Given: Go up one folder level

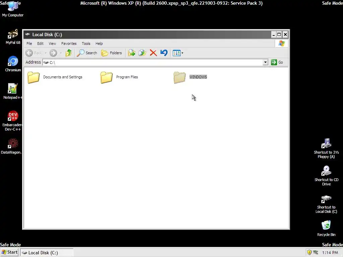Looking at the screenshot, I should point(69,53).
